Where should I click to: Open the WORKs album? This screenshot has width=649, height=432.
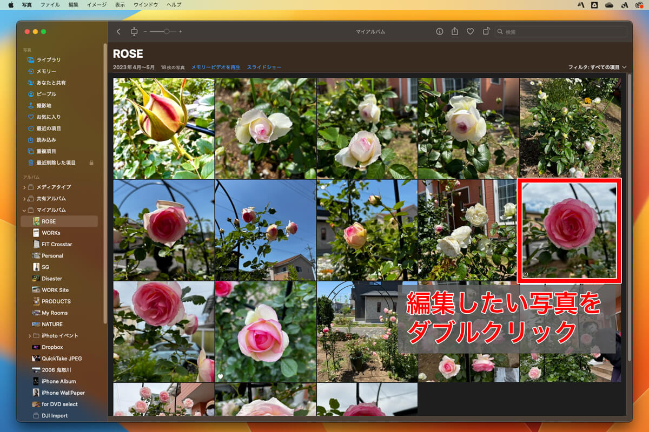(59, 233)
